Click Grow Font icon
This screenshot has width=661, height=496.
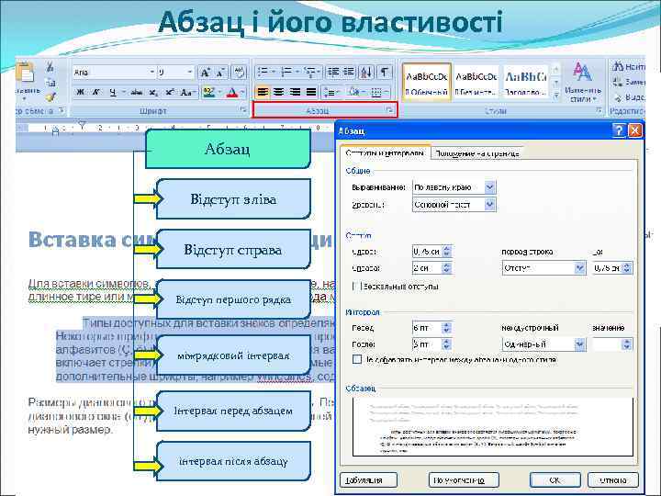205,73
